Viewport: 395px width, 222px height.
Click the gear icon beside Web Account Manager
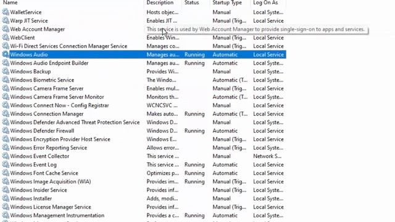(x=6, y=29)
